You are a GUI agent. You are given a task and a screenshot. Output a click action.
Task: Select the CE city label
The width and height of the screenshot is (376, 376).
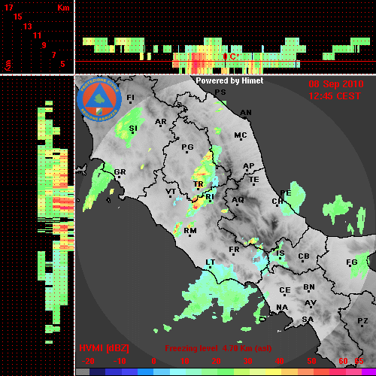(x=285, y=290)
